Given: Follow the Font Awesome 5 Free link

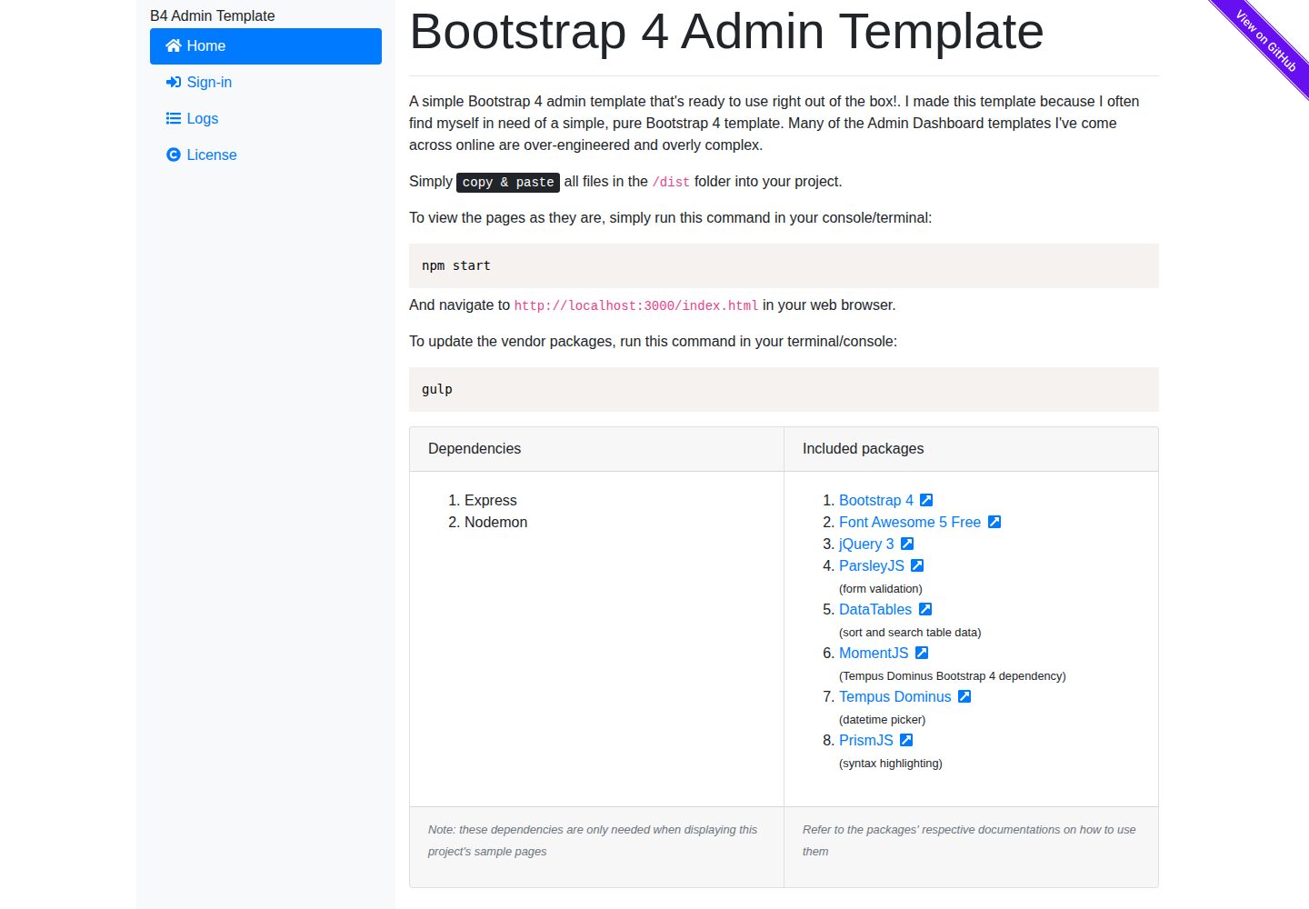Looking at the screenshot, I should pos(910,522).
